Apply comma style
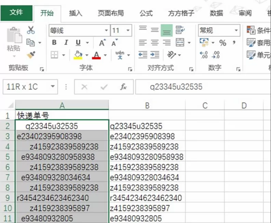271x223 pixels. (x=234, y=42)
